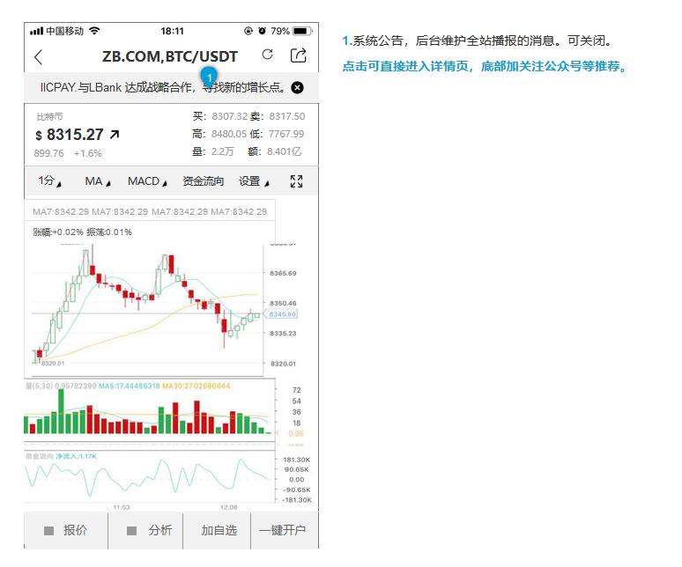Tap the back arrow in header
This screenshot has height=567, width=682.
tap(38, 57)
